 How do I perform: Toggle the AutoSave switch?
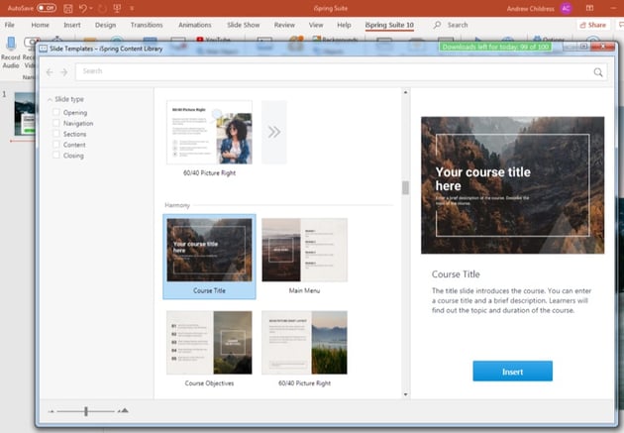coord(44,8)
